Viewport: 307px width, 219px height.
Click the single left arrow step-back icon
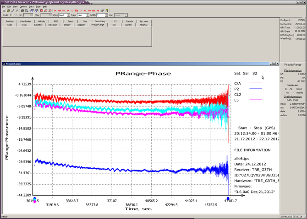[72, 11]
